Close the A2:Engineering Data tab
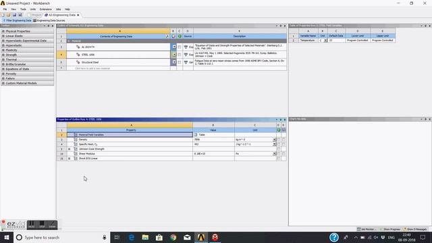The width and height of the screenshot is (432, 243). pyautogui.click(x=78, y=15)
